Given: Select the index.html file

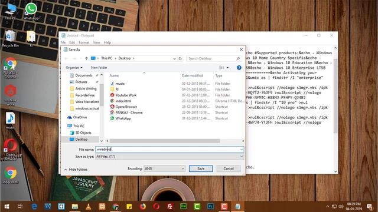Looking at the screenshot, I should [x=123, y=101].
